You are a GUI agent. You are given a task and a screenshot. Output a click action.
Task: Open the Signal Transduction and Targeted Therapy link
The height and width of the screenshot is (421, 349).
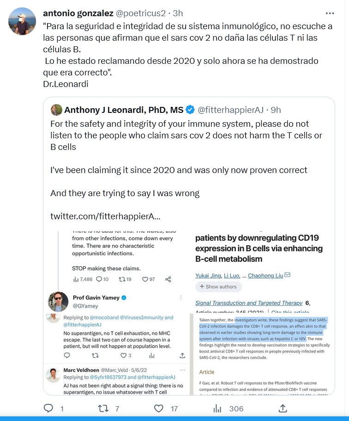(248, 303)
